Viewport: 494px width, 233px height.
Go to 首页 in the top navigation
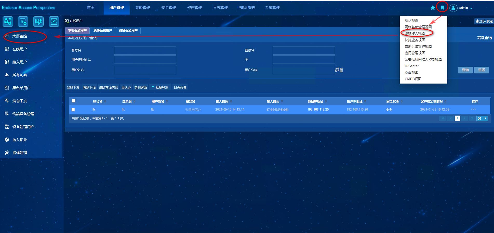click(91, 8)
